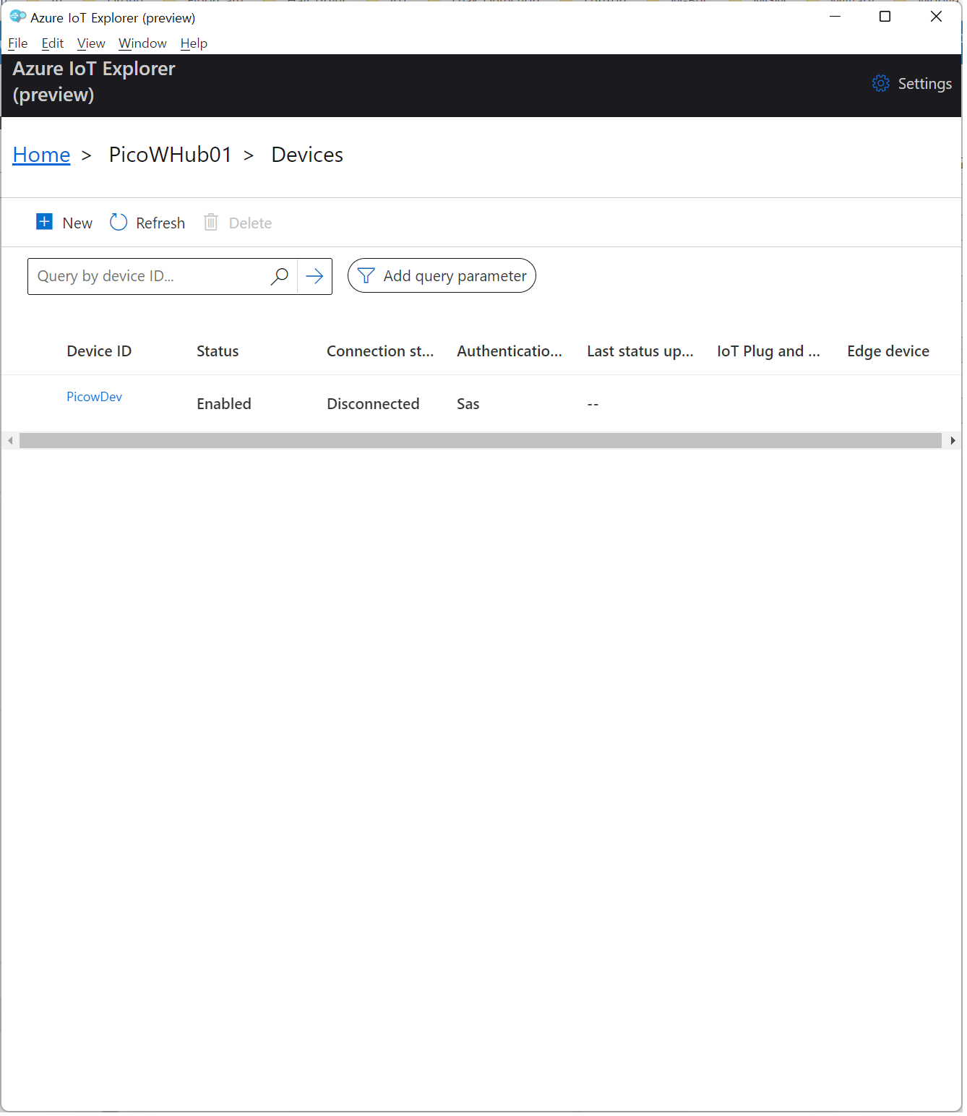
Task: Click the Sas authentication cell
Action: click(468, 404)
